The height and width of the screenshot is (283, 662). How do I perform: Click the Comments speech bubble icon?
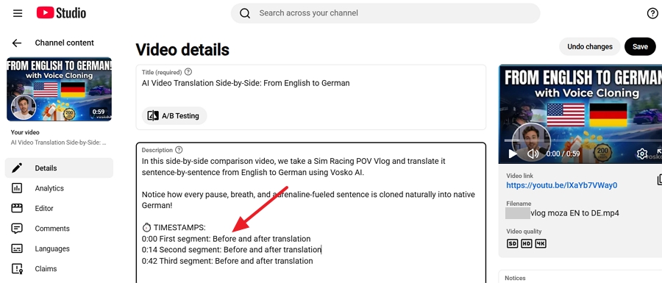coord(17,229)
